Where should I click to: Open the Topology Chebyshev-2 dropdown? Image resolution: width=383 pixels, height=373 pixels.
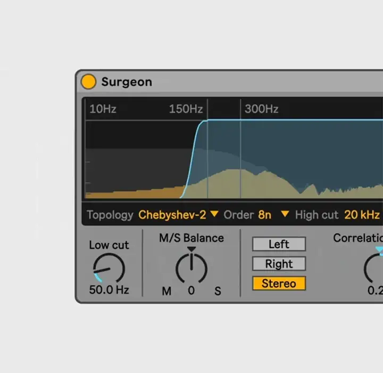pos(178,215)
